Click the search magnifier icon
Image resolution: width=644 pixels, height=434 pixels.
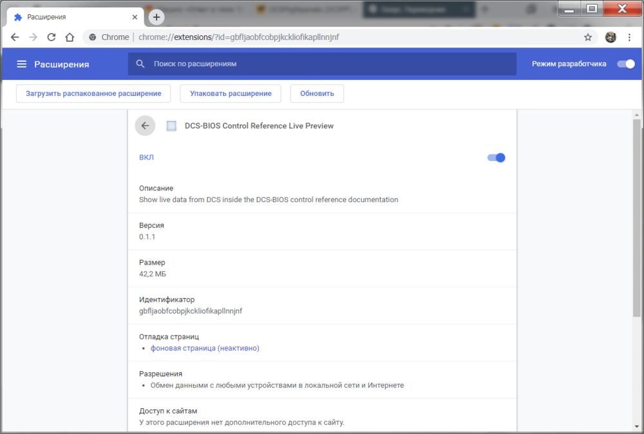140,64
